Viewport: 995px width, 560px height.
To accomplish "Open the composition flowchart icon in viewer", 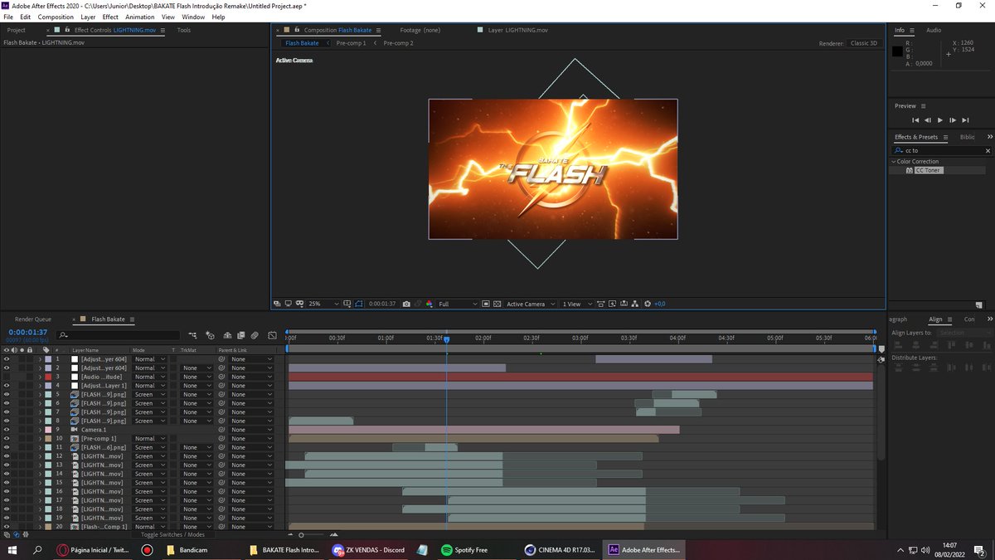I will (x=633, y=304).
